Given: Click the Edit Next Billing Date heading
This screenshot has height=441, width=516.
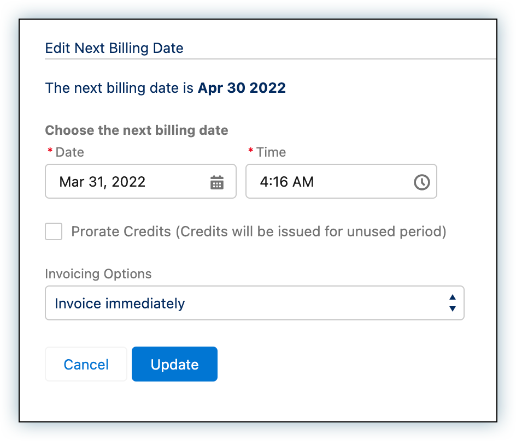Looking at the screenshot, I should tap(114, 48).
